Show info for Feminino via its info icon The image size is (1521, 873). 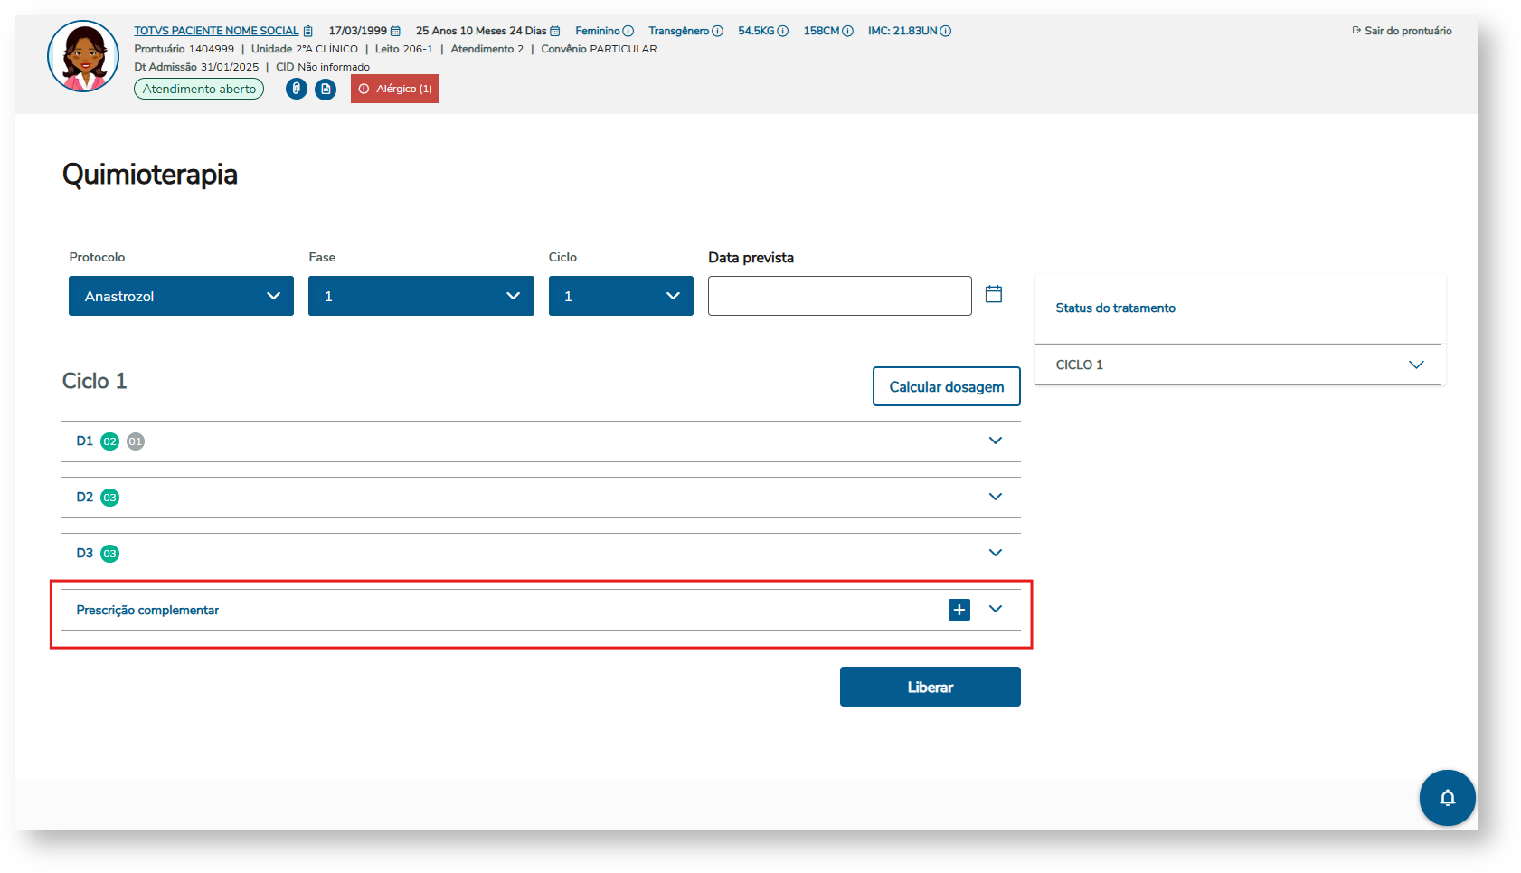[628, 31]
